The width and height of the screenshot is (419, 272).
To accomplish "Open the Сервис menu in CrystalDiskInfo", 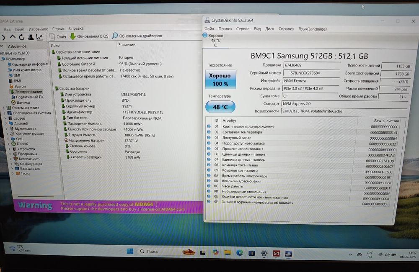I will [243, 28].
